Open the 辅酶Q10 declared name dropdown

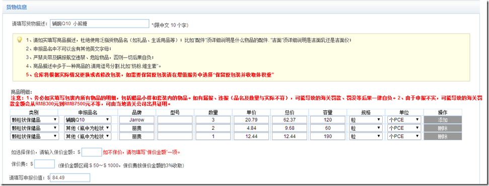coord(88,119)
